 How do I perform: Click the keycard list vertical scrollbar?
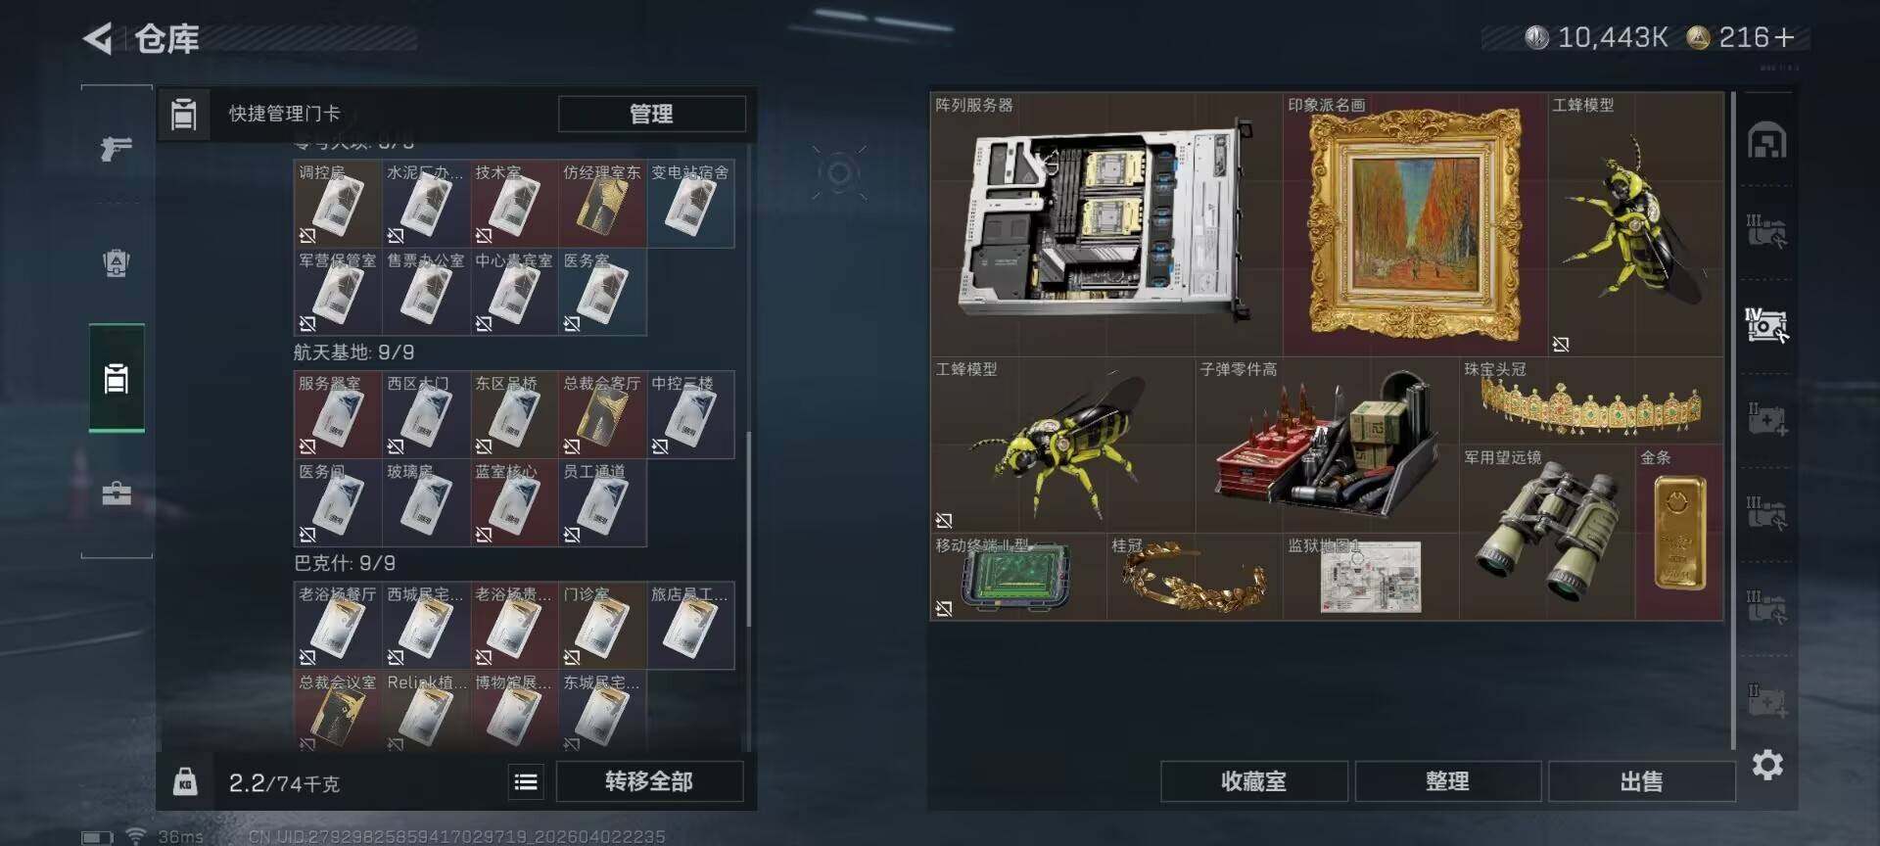749,529
